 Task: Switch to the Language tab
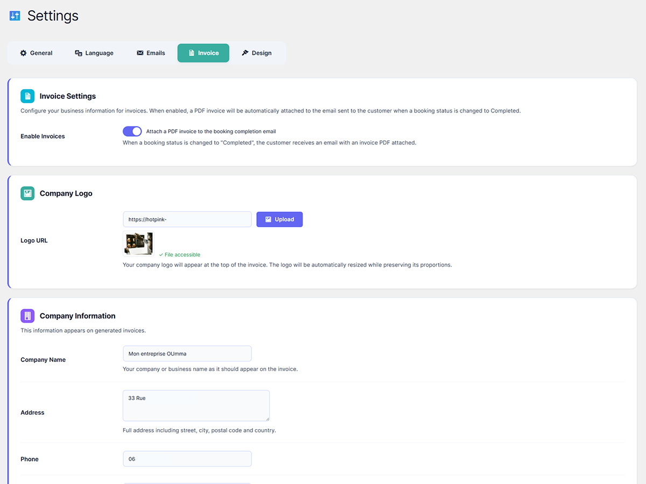94,53
